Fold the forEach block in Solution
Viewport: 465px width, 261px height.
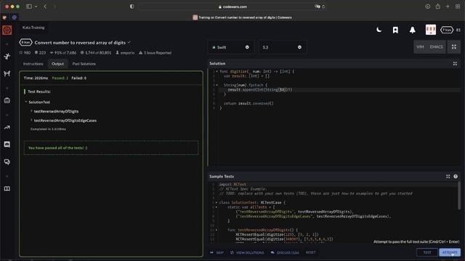coord(217,85)
